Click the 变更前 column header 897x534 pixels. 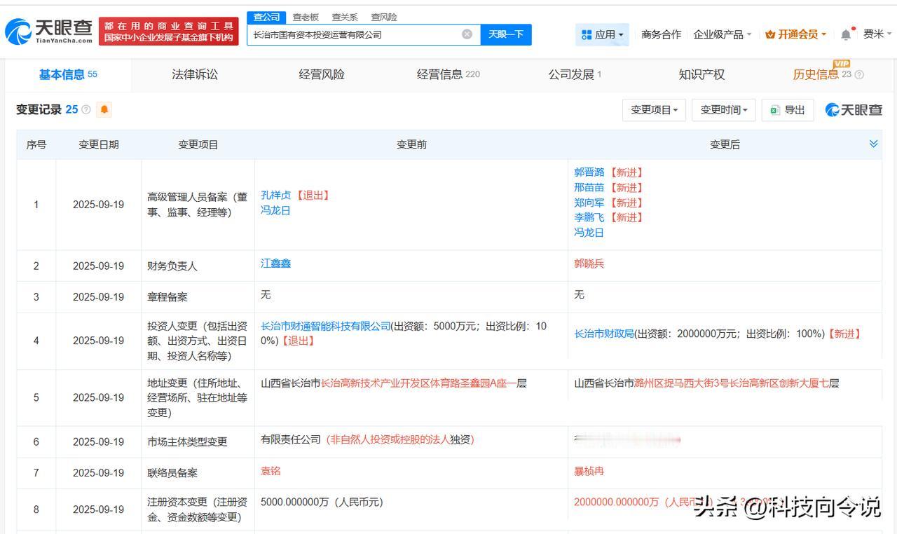pyautogui.click(x=411, y=144)
